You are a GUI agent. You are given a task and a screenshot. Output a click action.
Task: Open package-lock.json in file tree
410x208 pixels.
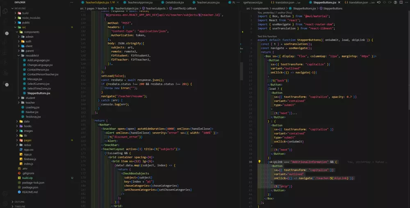pyautogui.click(x=33, y=183)
